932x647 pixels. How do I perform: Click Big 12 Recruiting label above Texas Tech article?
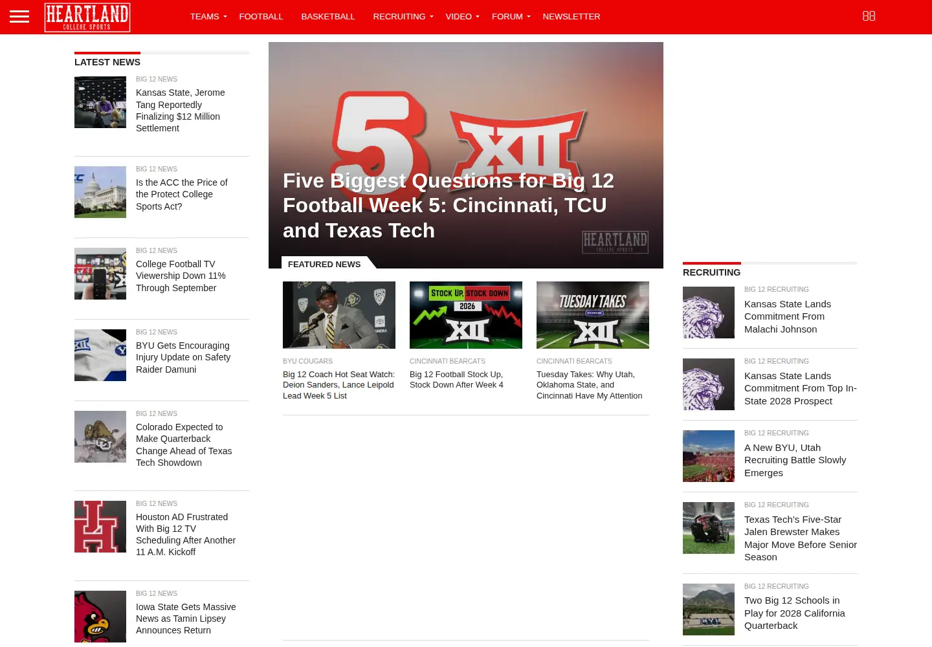point(777,505)
